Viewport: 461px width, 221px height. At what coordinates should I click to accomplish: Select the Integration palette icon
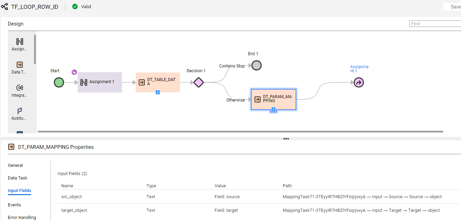[20, 88]
